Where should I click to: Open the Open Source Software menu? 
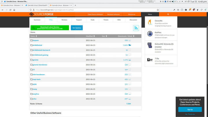95,14
